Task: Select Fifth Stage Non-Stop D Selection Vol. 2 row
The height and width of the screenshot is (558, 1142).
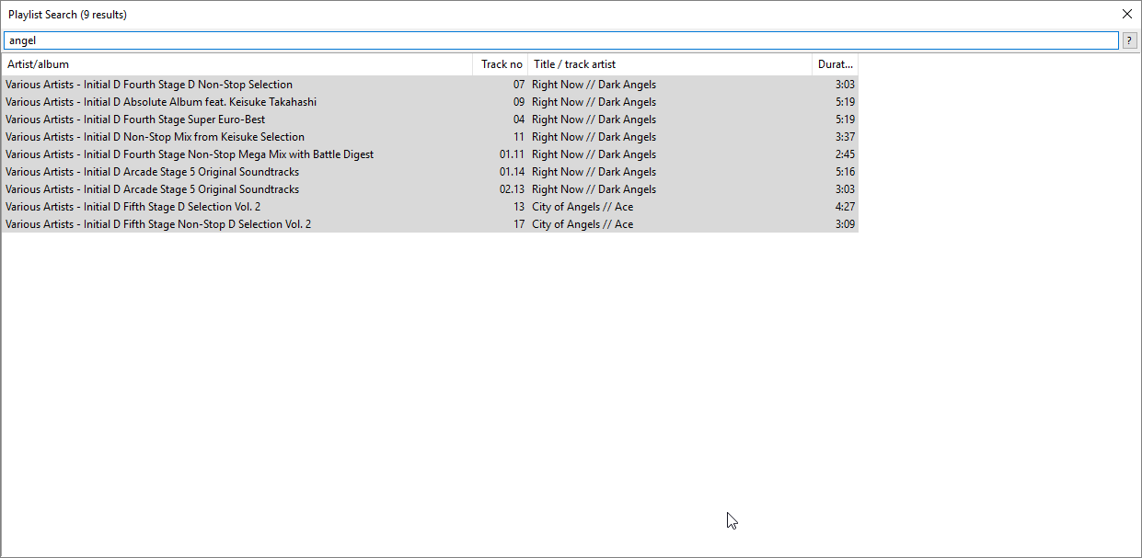Action: click(x=430, y=224)
